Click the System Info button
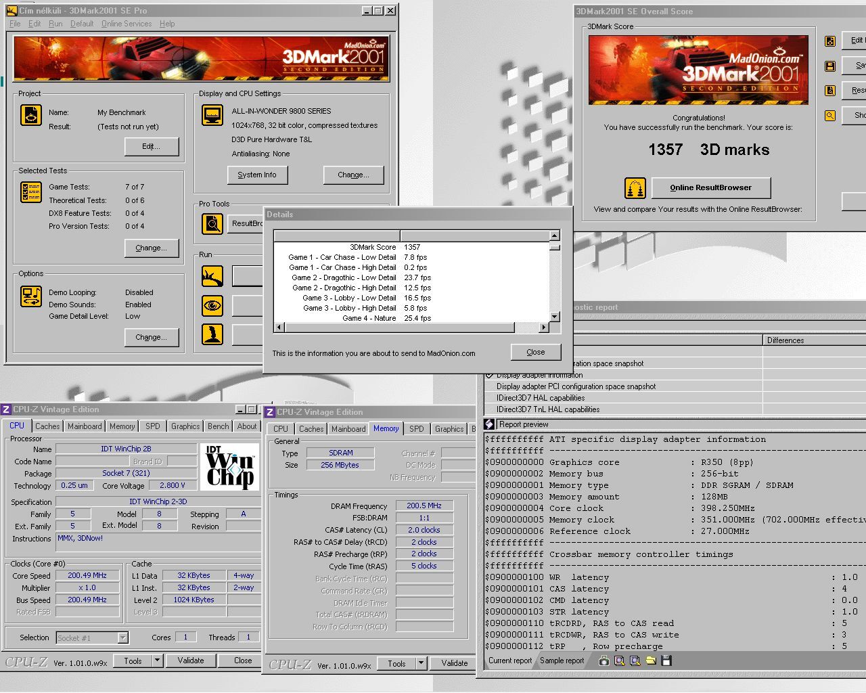This screenshot has width=866, height=693. 257,175
